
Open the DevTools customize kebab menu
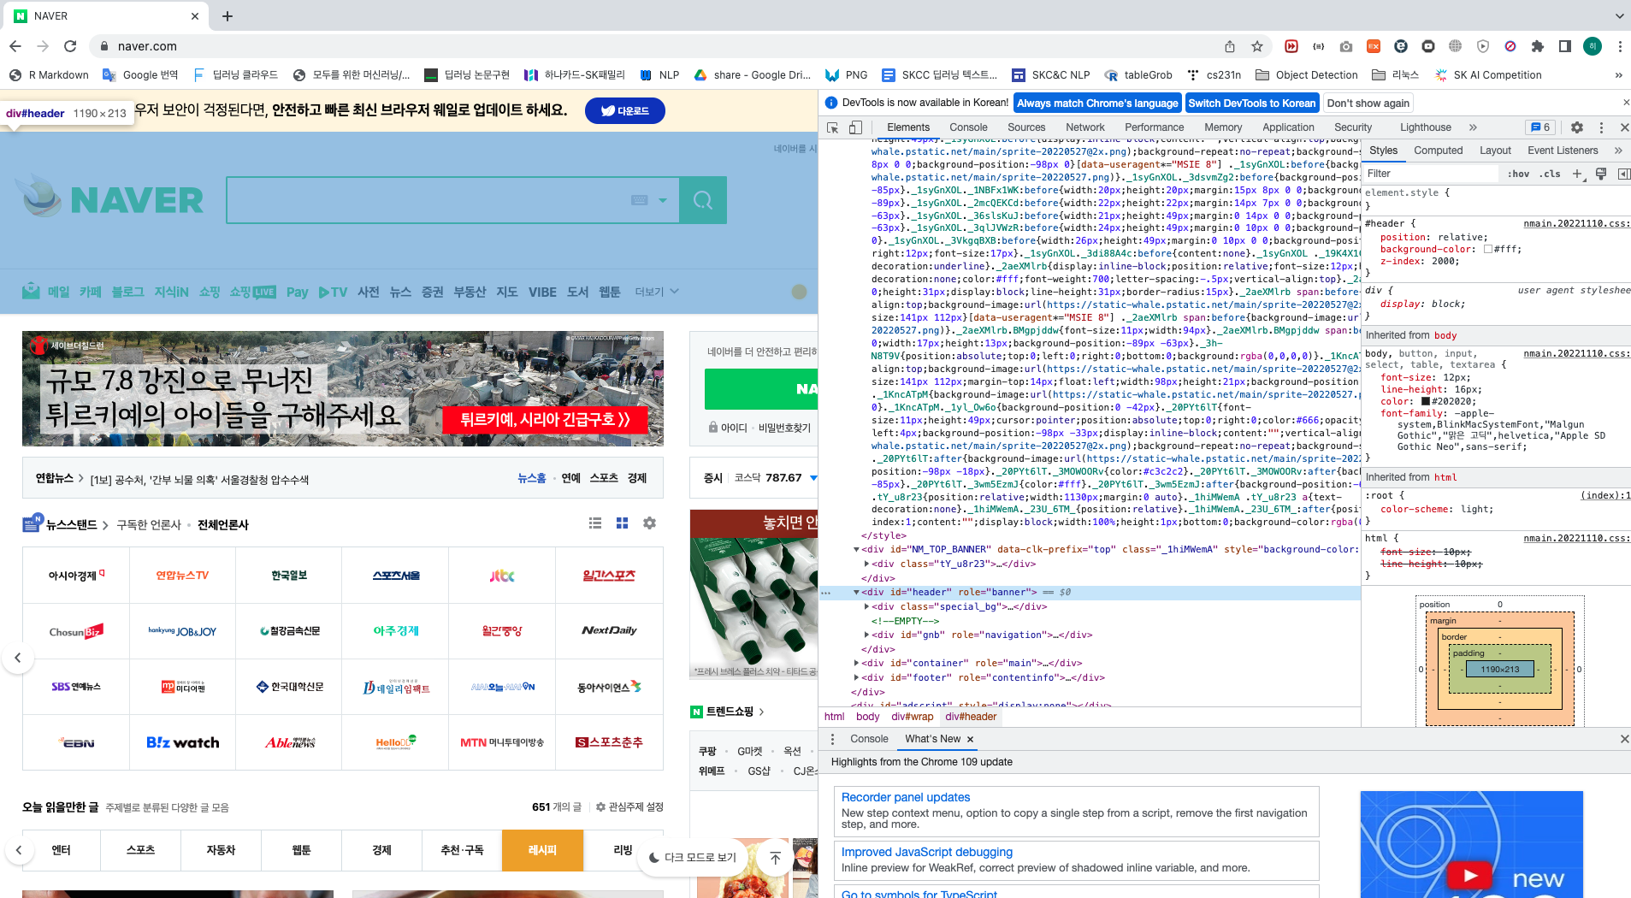pos(1602,127)
